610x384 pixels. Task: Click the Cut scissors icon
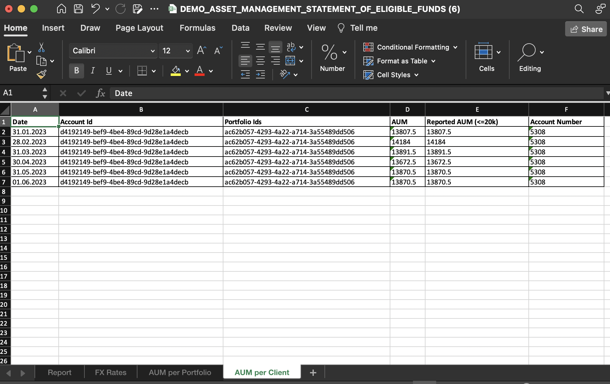[x=41, y=47]
